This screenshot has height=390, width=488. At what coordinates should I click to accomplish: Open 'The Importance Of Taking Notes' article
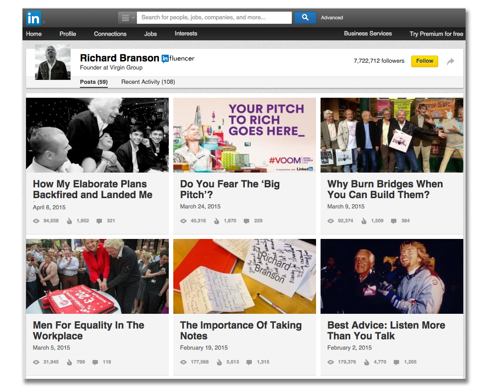[241, 330]
